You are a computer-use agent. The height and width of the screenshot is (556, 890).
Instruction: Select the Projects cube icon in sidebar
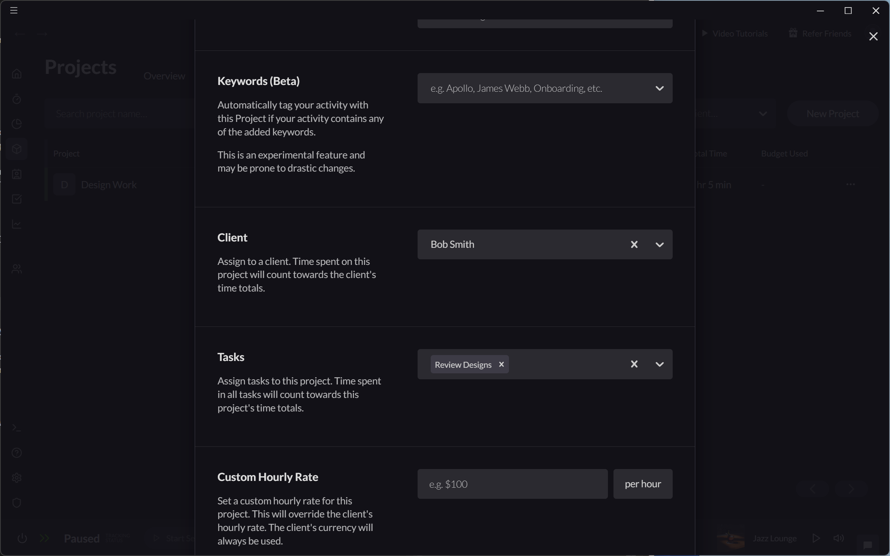16,149
